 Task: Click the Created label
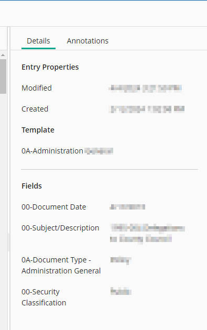click(35, 109)
